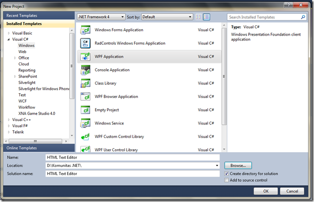The image size is (314, 202).
Task: Click the template list scroll down arrow
Action: point(224,149)
